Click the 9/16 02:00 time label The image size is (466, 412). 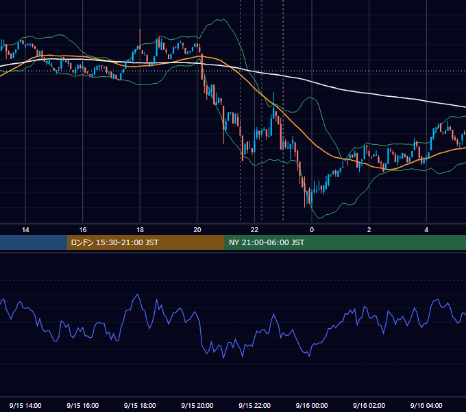tap(369, 405)
